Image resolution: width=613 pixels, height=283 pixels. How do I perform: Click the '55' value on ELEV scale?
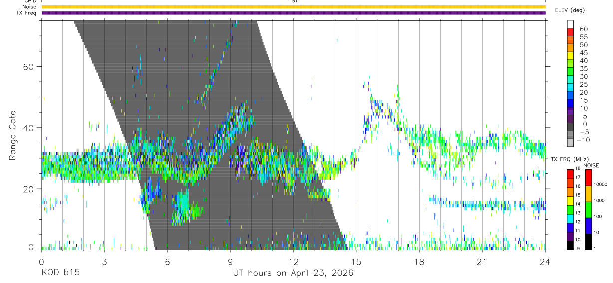(x=584, y=37)
